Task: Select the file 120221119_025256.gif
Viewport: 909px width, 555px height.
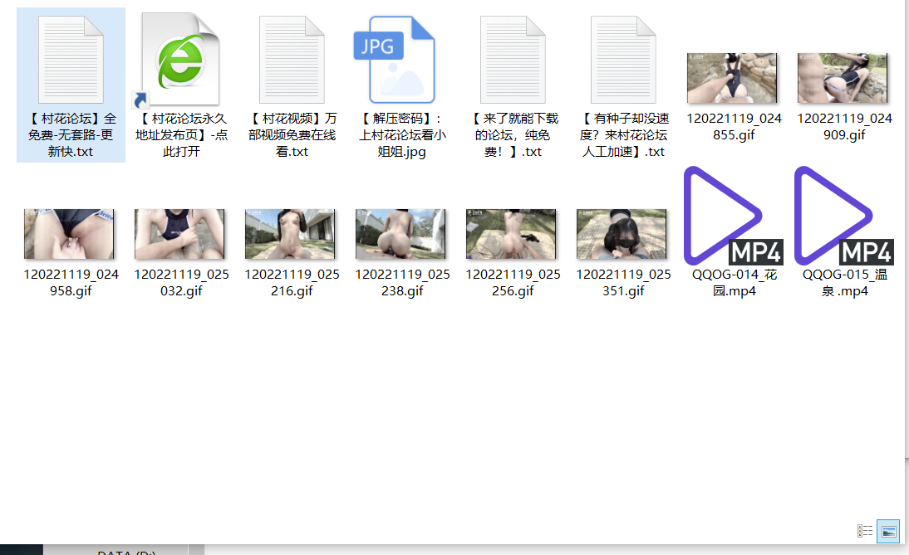Action: pos(511,234)
